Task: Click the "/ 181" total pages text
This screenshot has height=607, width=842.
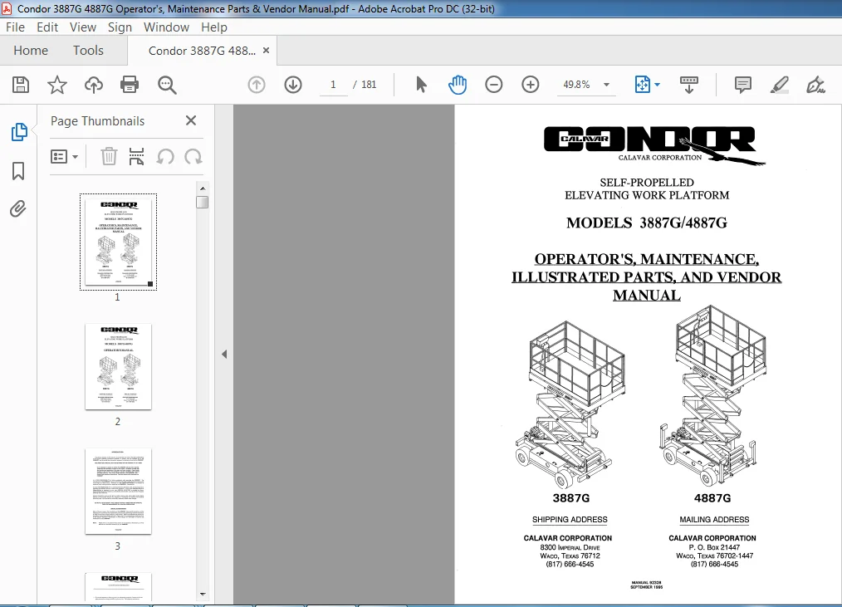Action: click(x=365, y=85)
